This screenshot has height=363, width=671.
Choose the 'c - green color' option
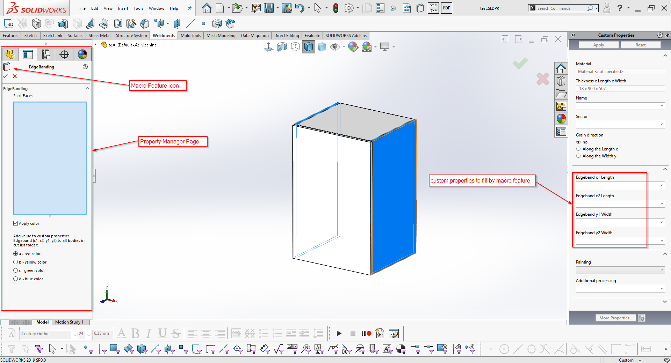15,271
